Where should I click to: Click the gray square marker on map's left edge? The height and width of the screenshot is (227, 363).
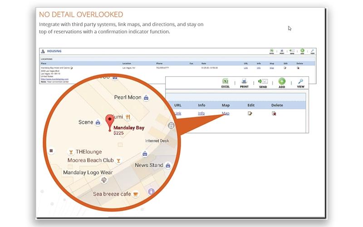pos(51,151)
